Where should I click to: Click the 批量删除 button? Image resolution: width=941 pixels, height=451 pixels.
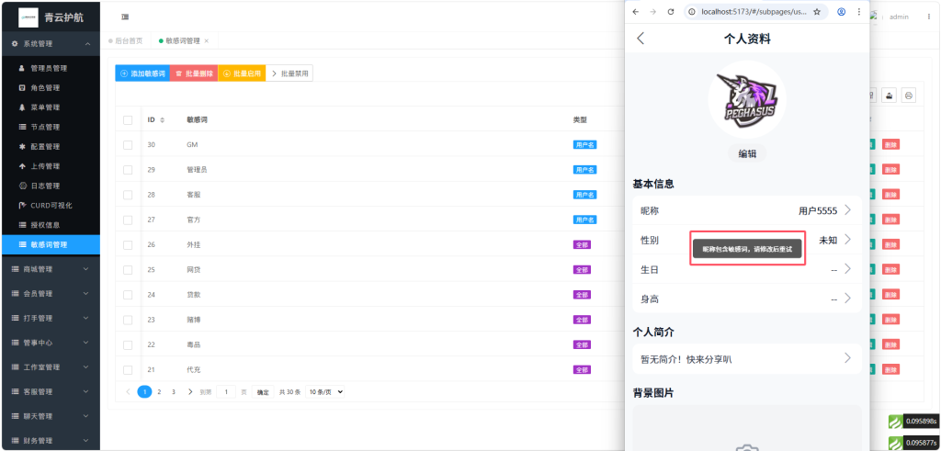[x=194, y=73]
